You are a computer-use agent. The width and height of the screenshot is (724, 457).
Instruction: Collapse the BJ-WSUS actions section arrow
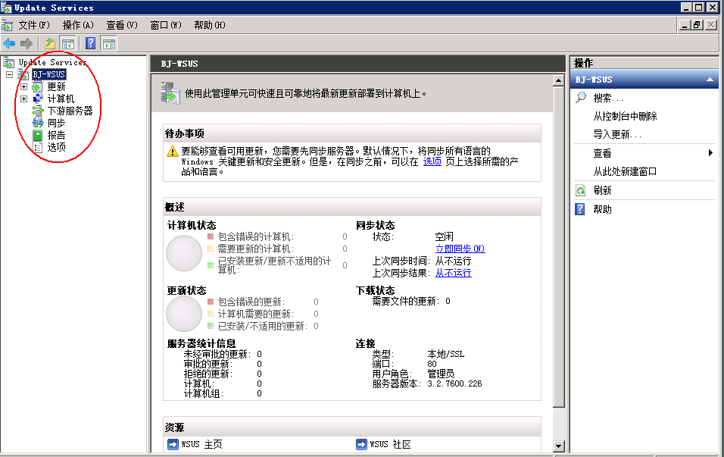pyautogui.click(x=710, y=80)
